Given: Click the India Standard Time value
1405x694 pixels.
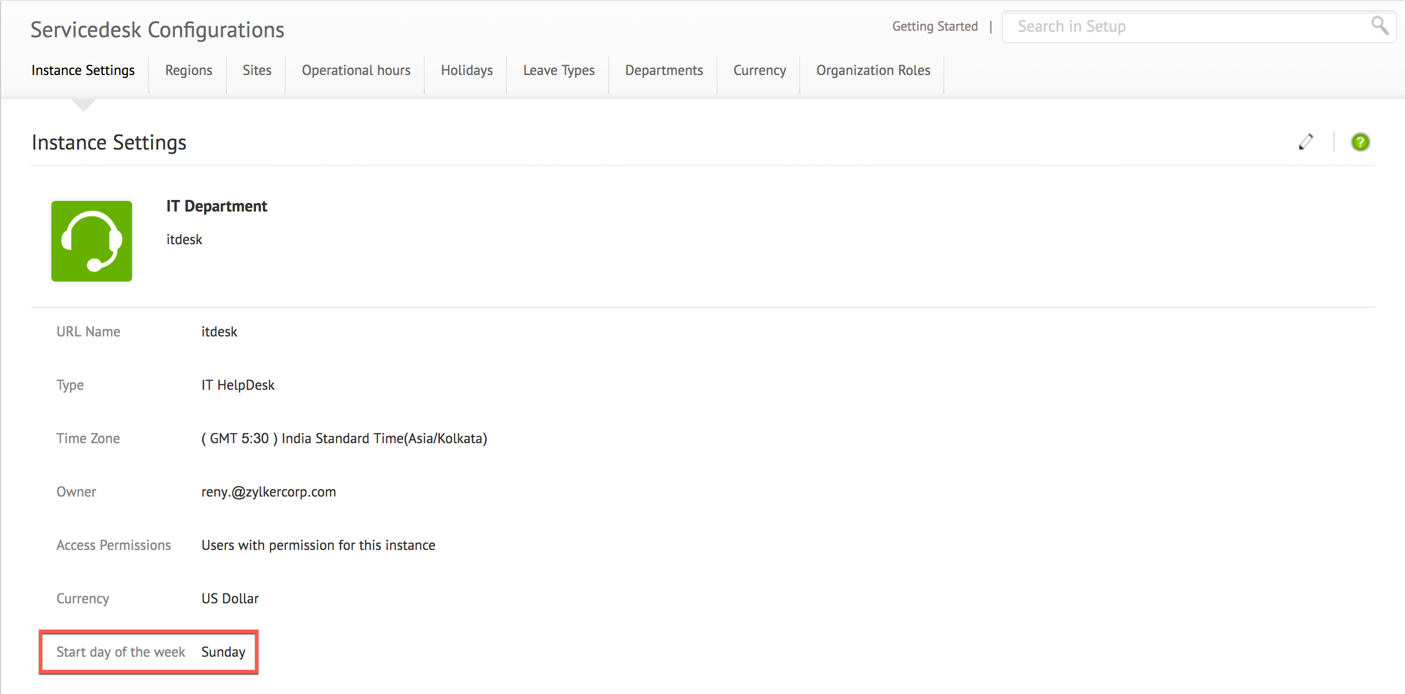Looking at the screenshot, I should [x=344, y=438].
